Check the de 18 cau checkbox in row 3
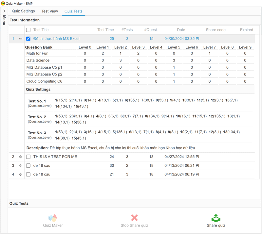 [x=28, y=166]
